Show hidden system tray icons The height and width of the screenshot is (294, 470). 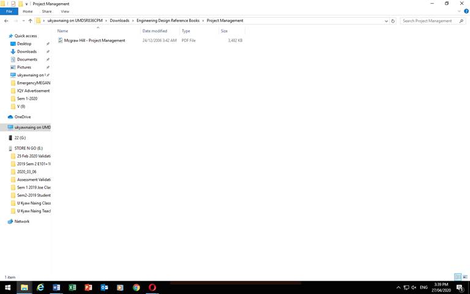398,287
